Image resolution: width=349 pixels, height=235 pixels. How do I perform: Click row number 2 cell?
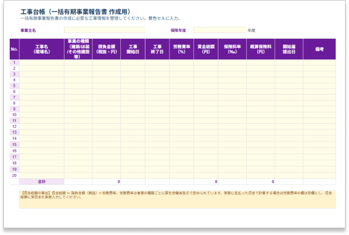pyautogui.click(x=14, y=68)
